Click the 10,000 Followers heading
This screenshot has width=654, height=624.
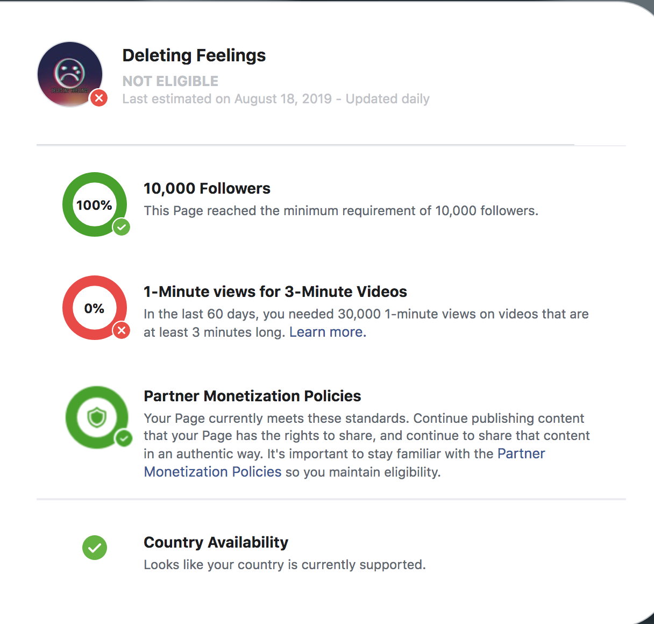(x=207, y=188)
